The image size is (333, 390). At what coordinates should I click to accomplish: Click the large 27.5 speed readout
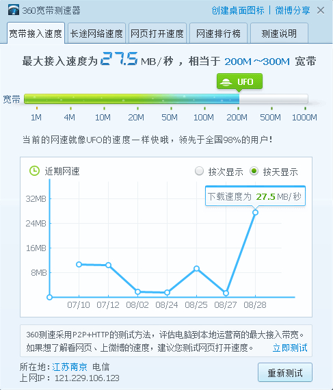119,59
